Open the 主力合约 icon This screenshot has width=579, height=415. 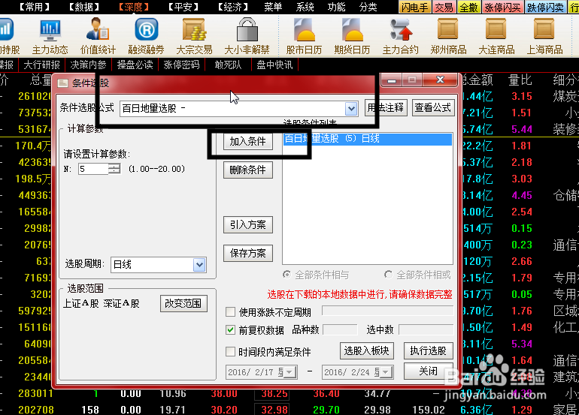click(400, 35)
